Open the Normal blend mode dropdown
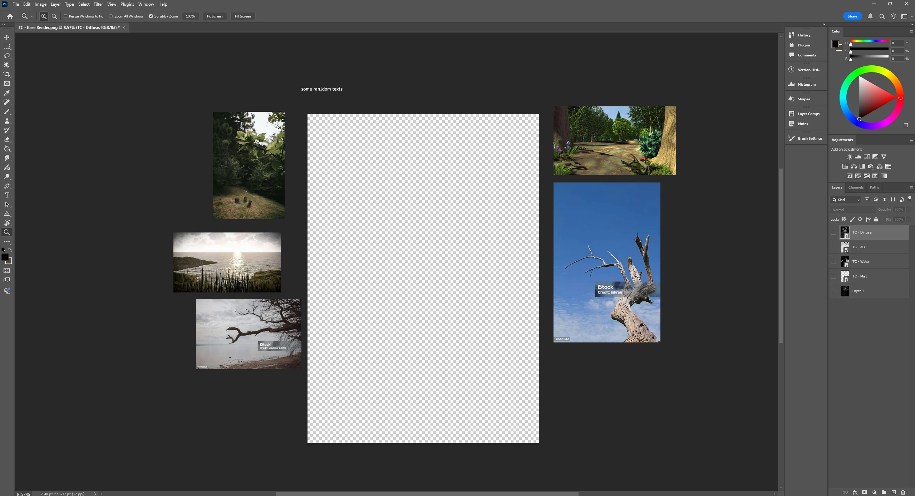This screenshot has height=496, width=915. tap(852, 210)
